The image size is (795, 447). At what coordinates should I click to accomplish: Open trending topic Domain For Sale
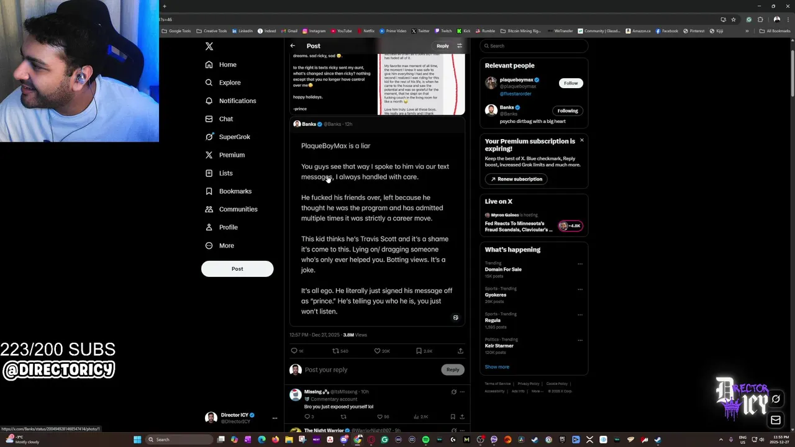click(x=503, y=269)
